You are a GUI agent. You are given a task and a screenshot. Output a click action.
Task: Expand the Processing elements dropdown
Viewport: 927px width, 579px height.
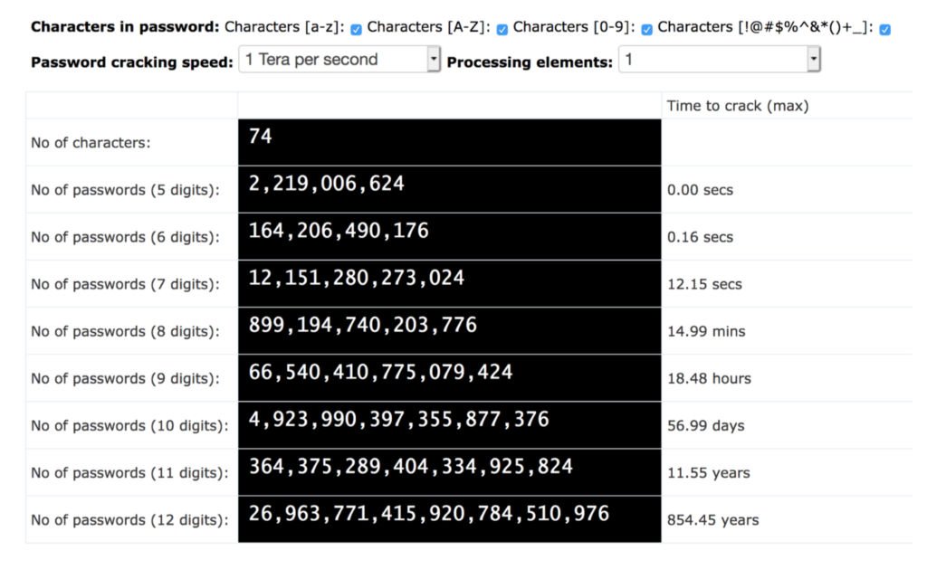point(720,61)
